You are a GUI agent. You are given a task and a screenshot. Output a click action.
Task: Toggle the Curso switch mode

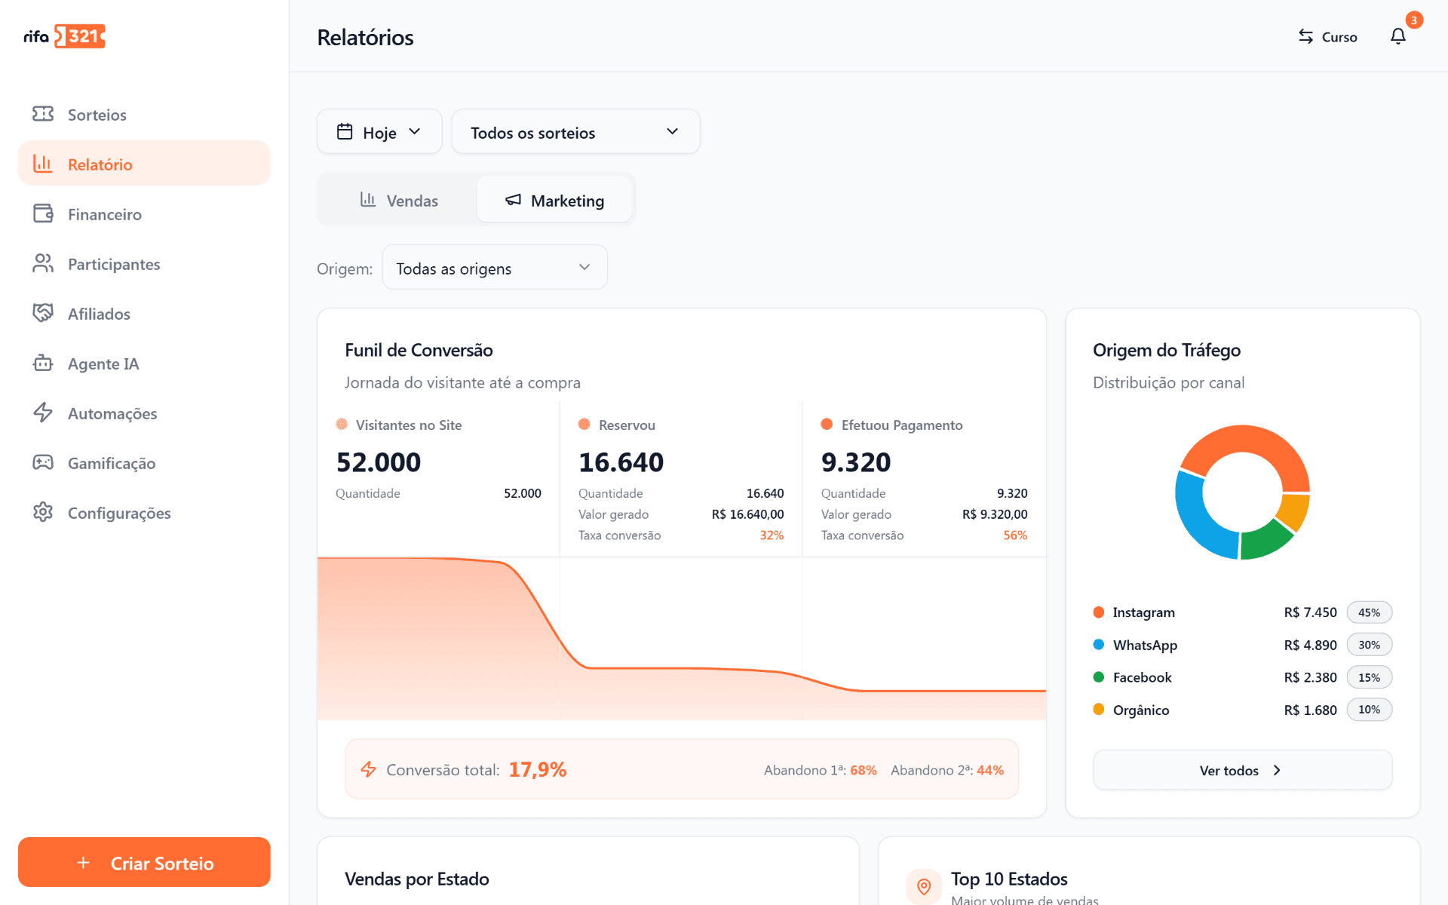[x=1327, y=37]
